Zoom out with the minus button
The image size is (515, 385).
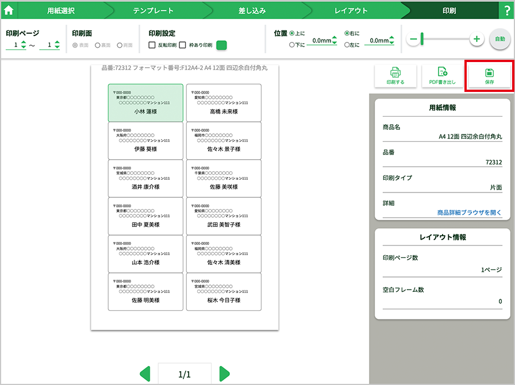(413, 39)
